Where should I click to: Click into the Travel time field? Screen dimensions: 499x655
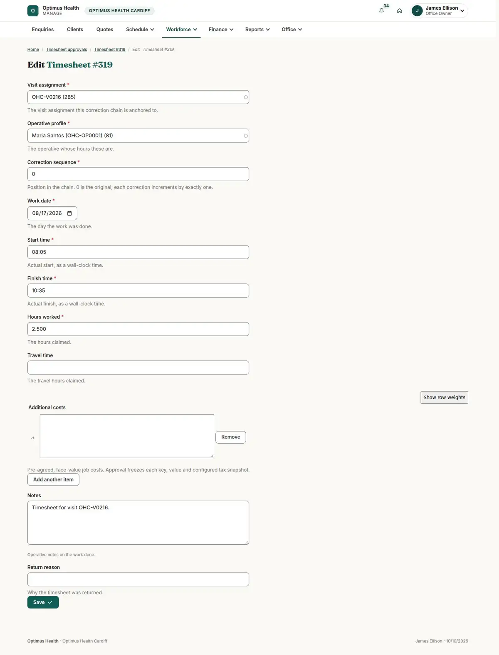coord(138,367)
